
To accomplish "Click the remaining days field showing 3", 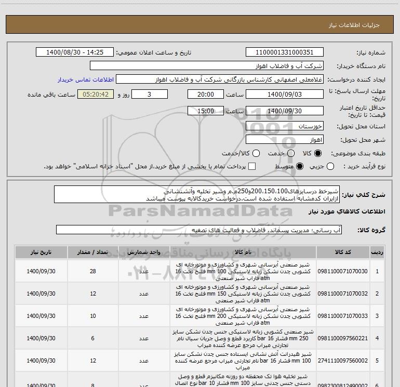I will [x=150, y=94].
